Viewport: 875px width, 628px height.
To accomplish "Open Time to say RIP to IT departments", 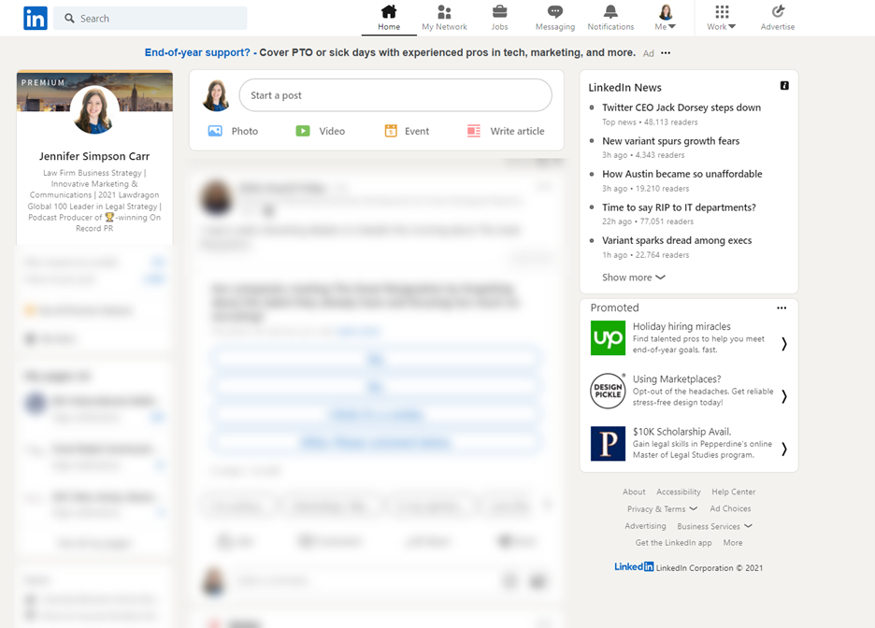I will point(679,207).
